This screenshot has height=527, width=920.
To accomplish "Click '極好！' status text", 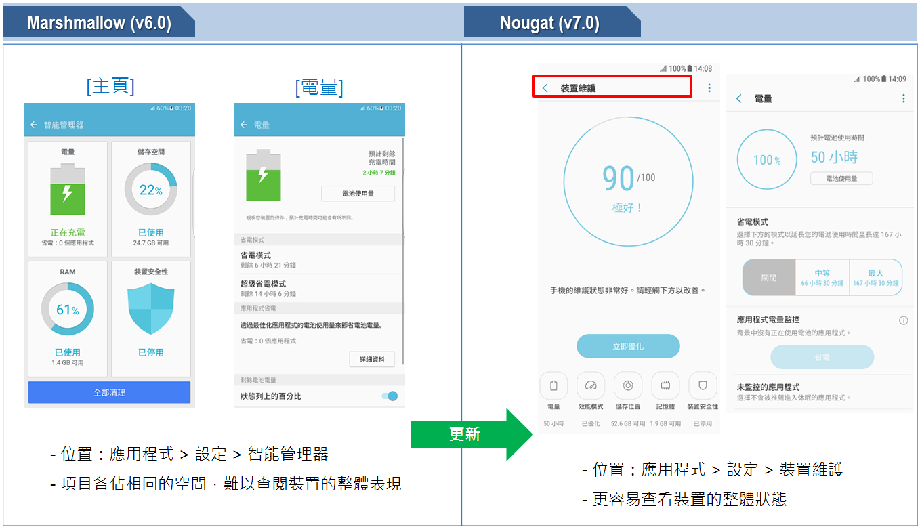I will pos(627,208).
